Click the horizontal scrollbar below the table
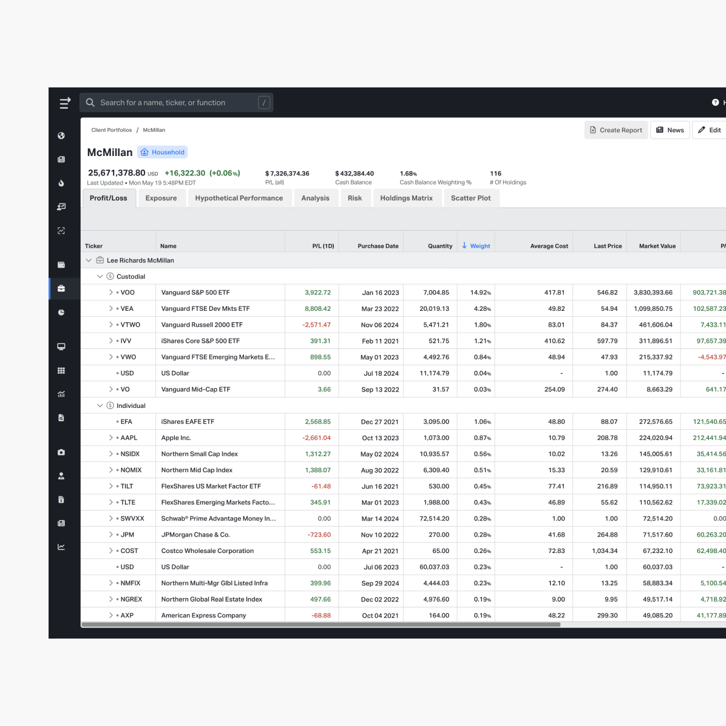 pyautogui.click(x=321, y=624)
